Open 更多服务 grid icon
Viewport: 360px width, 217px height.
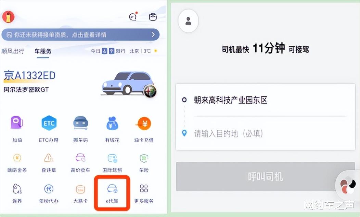click(x=144, y=189)
